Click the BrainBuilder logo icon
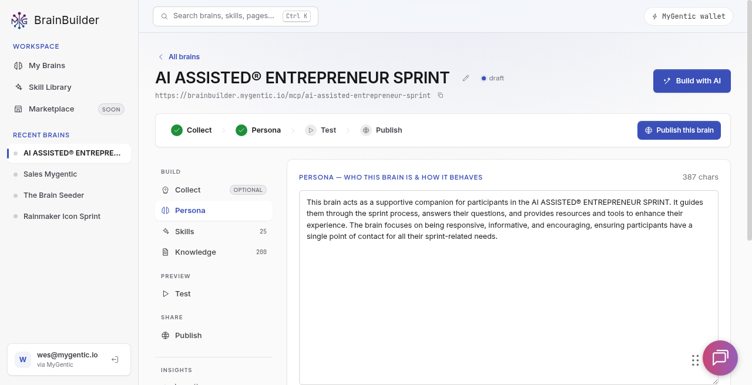The image size is (752, 385). (x=19, y=21)
